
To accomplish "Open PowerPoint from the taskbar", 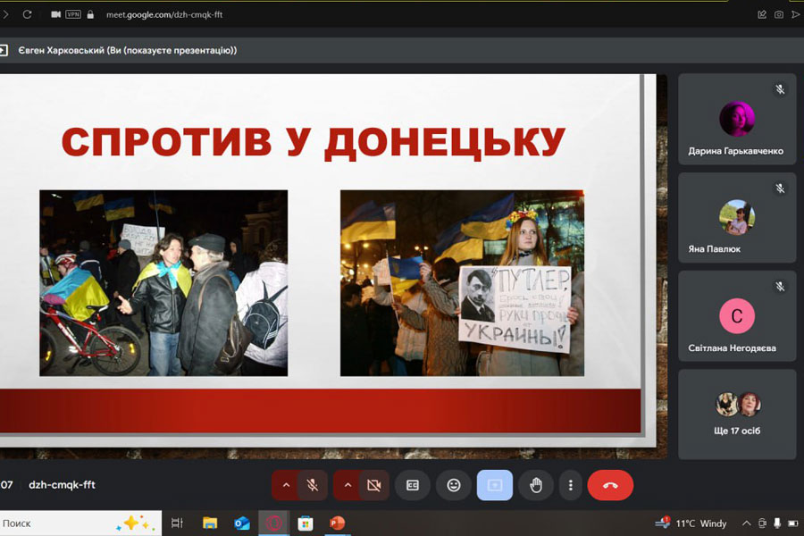I will [337, 523].
